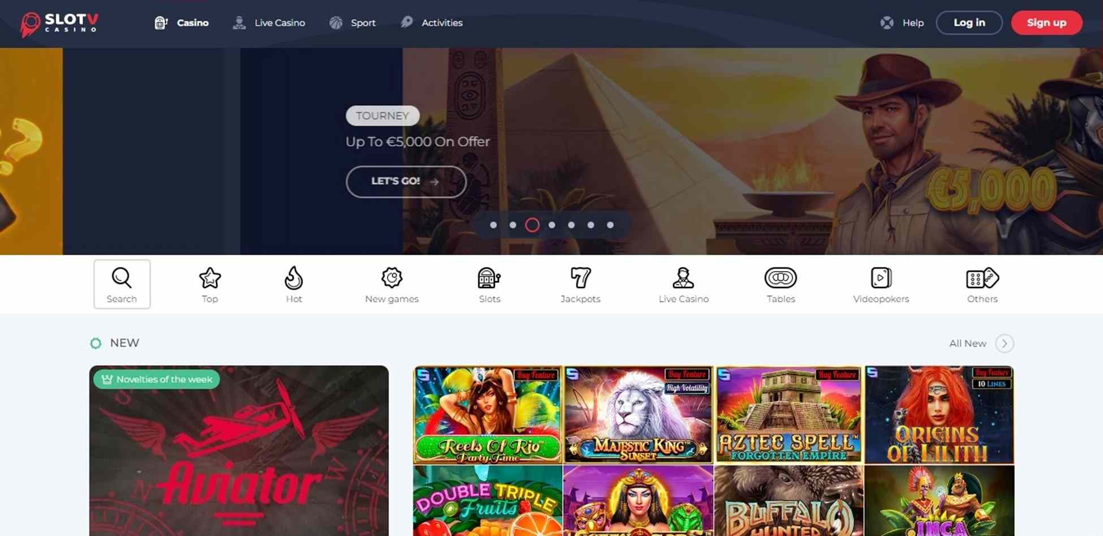Open the Casino menu item
The image size is (1103, 536).
click(182, 23)
